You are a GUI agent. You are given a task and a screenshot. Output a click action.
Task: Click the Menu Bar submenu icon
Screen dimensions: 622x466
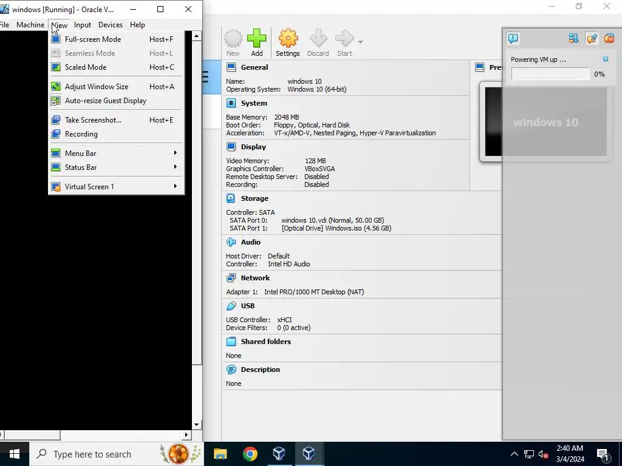pyautogui.click(x=56, y=154)
